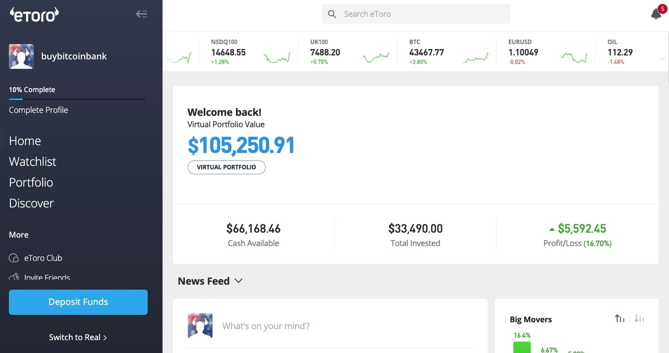Switch to Real account
The height and width of the screenshot is (353, 669).
(x=78, y=337)
